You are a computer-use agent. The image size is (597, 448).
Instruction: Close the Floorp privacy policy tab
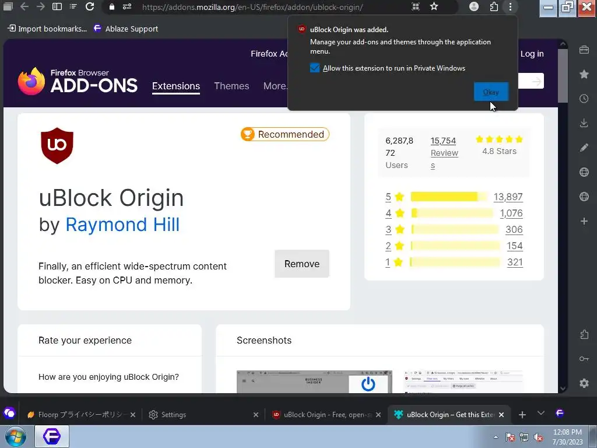pyautogui.click(x=133, y=415)
